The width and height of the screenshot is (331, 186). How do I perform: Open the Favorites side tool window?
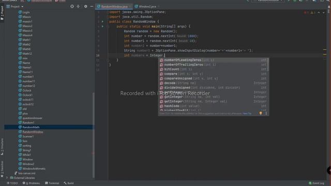pos(2,169)
